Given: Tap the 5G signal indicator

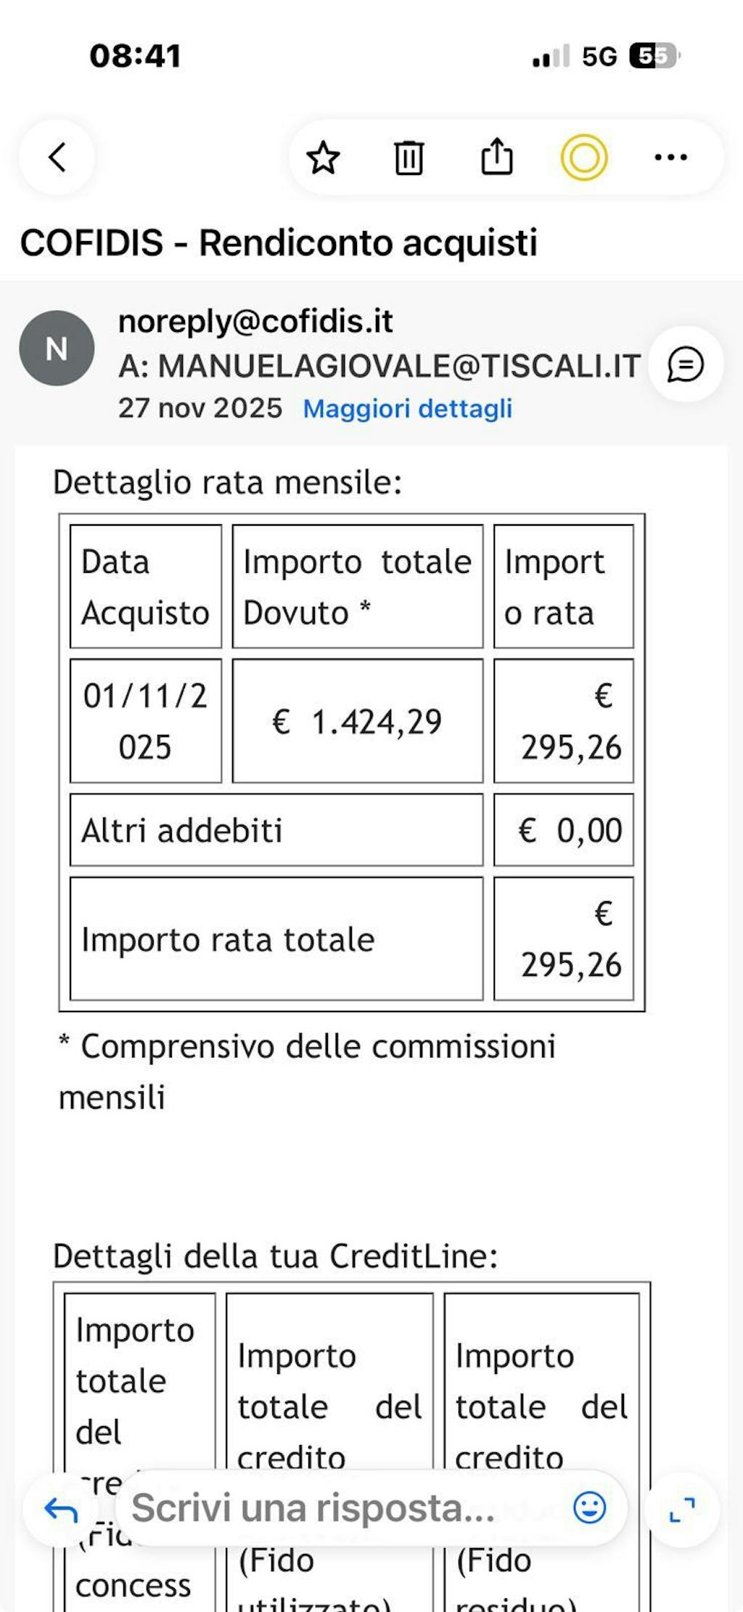Looking at the screenshot, I should (599, 57).
